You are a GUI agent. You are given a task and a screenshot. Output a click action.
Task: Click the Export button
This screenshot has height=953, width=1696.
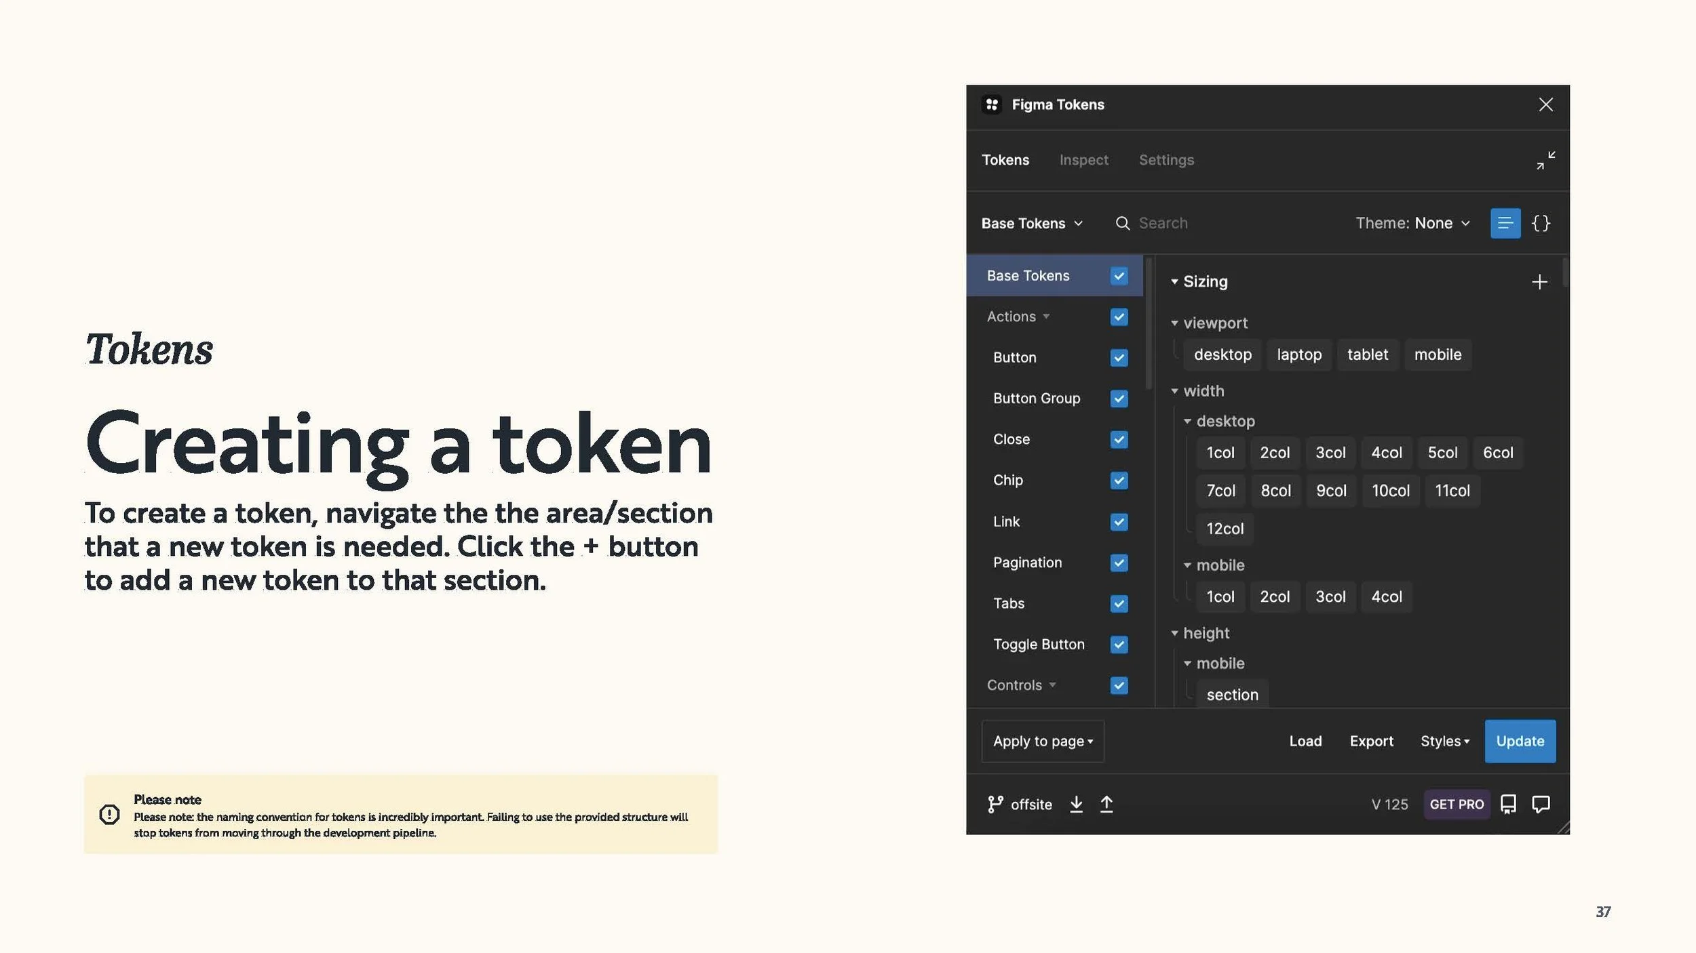coord(1371,741)
